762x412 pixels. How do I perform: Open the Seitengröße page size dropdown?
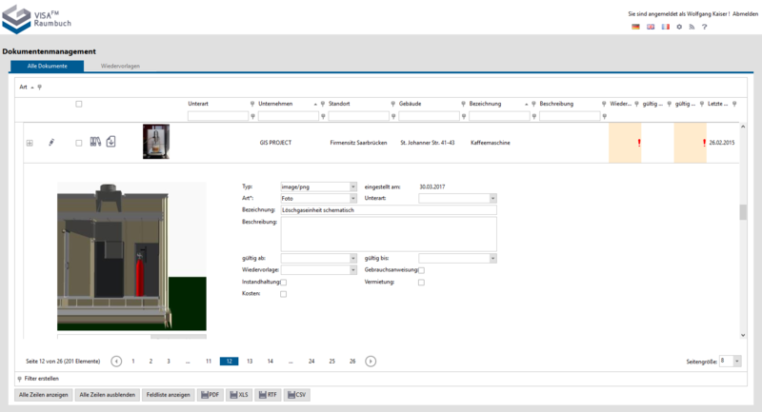click(737, 361)
